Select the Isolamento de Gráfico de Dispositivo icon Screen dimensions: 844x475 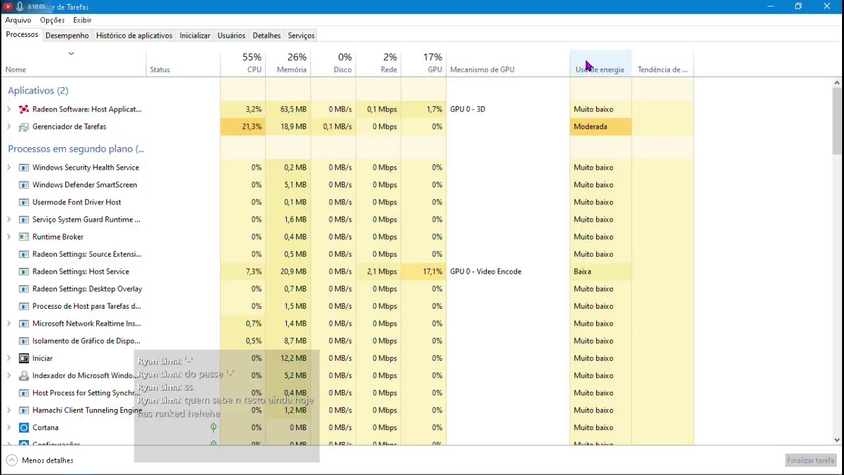[x=24, y=341]
